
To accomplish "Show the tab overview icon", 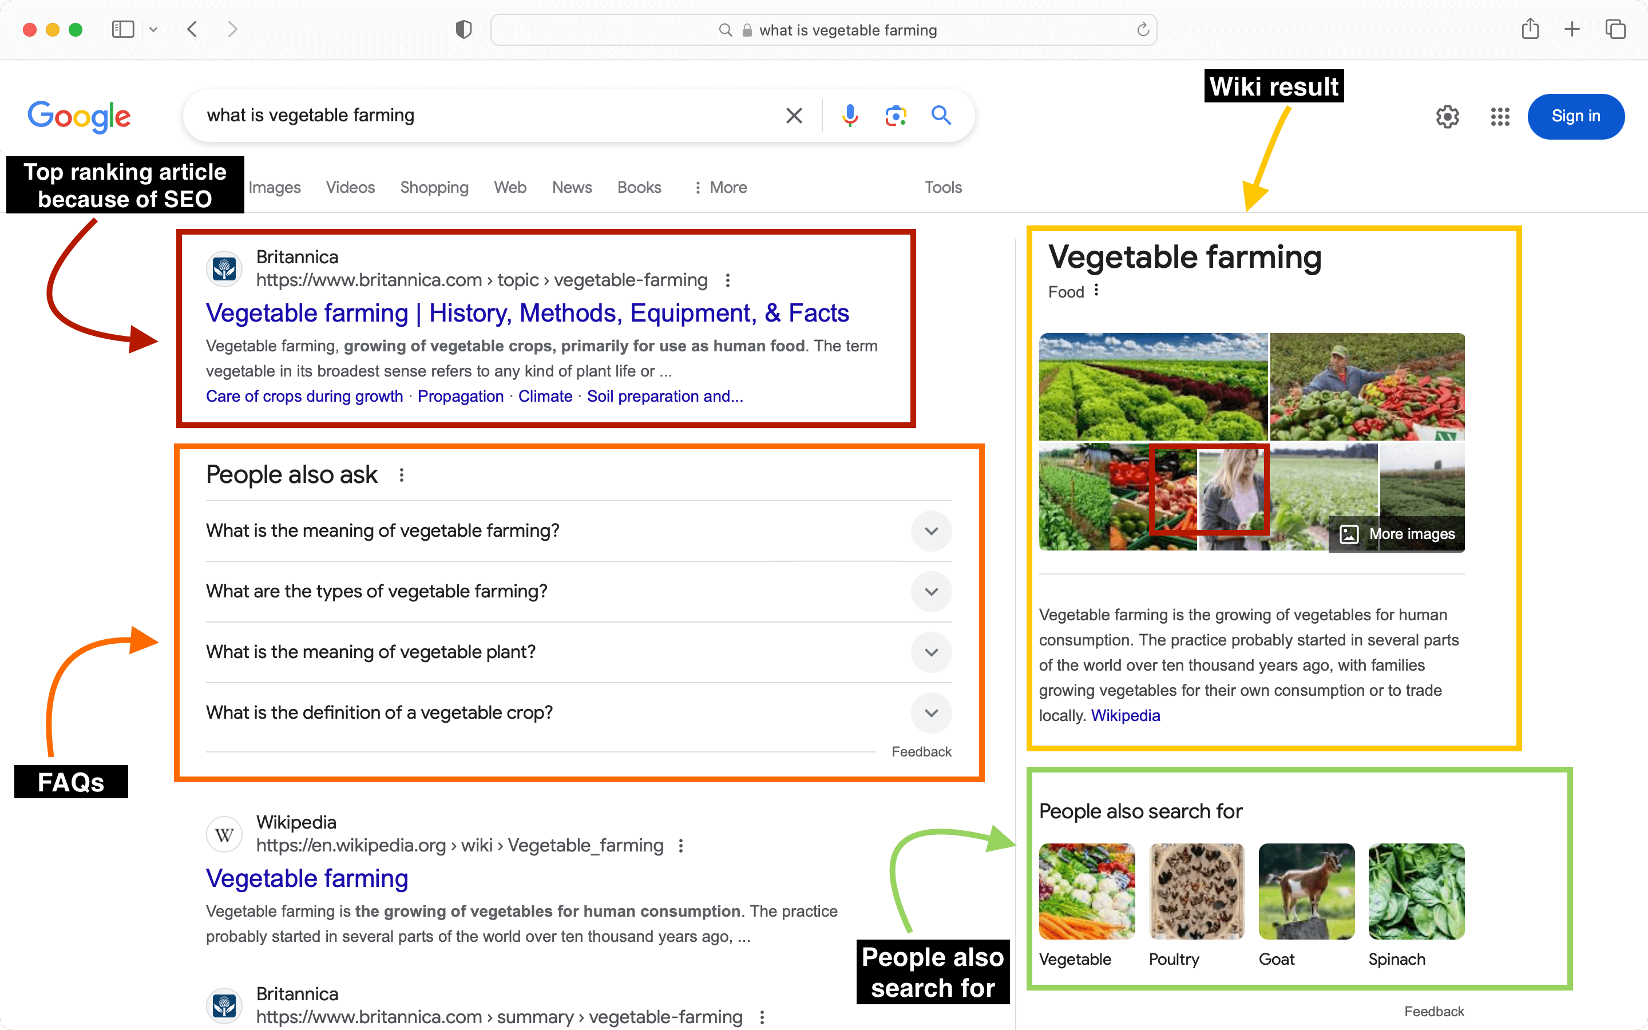I will click(x=1615, y=29).
